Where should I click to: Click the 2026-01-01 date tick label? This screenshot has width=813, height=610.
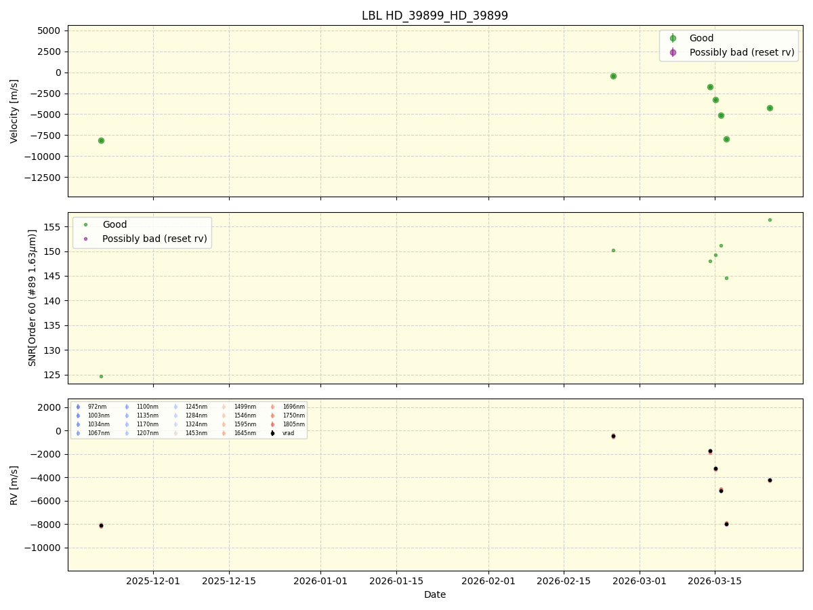[x=320, y=580]
